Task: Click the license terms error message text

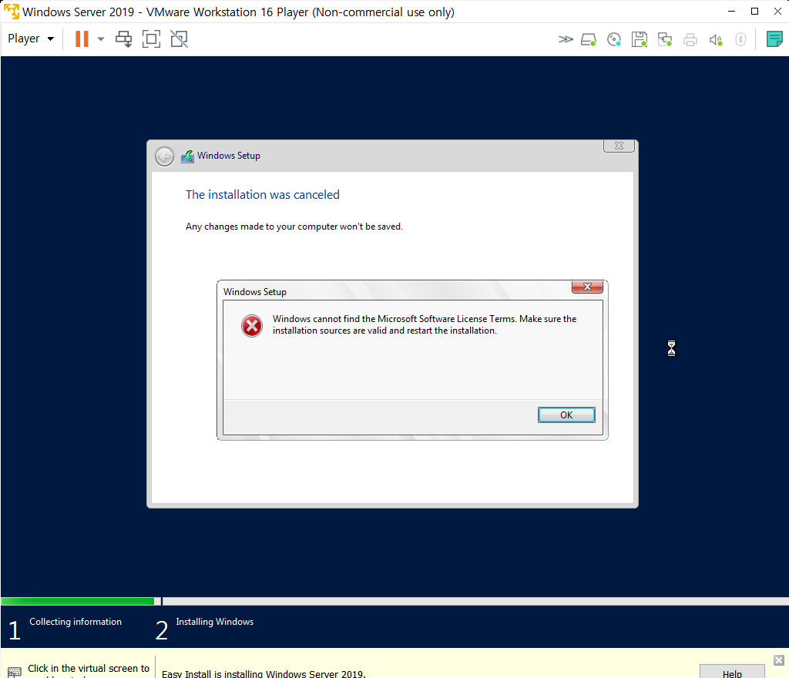Action: pos(425,324)
